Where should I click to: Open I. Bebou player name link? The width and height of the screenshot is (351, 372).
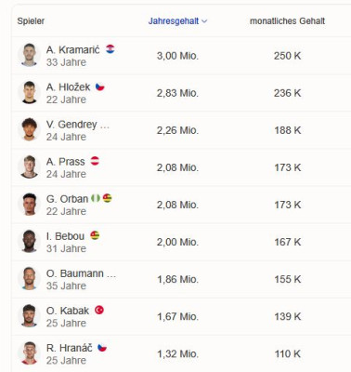(x=65, y=236)
